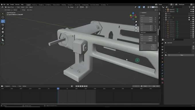This screenshot has width=195, height=110.
Task: Open Global transform orientation dropdown
Action: pyautogui.click(x=71, y=7)
